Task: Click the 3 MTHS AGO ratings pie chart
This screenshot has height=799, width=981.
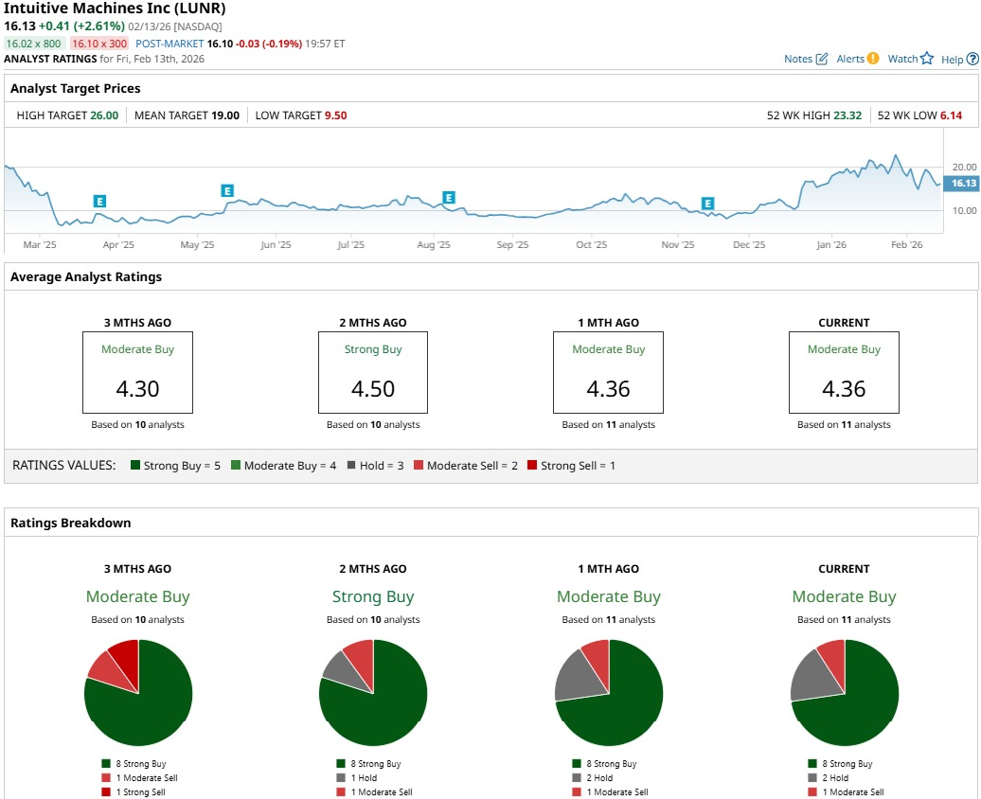Action: tap(138, 693)
